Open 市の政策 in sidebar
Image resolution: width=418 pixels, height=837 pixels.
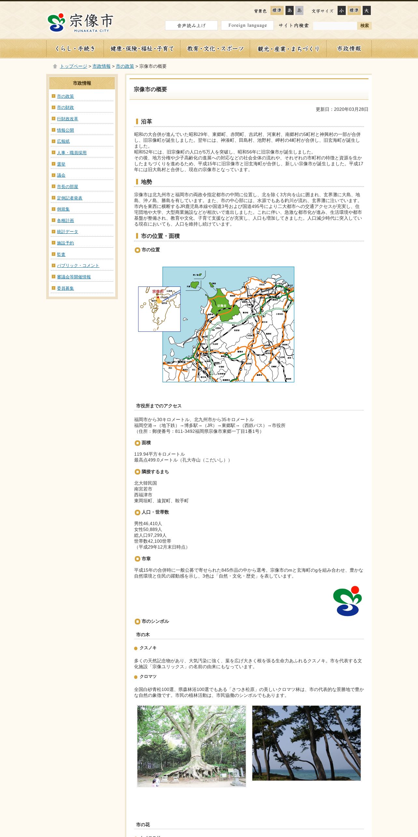(x=65, y=96)
